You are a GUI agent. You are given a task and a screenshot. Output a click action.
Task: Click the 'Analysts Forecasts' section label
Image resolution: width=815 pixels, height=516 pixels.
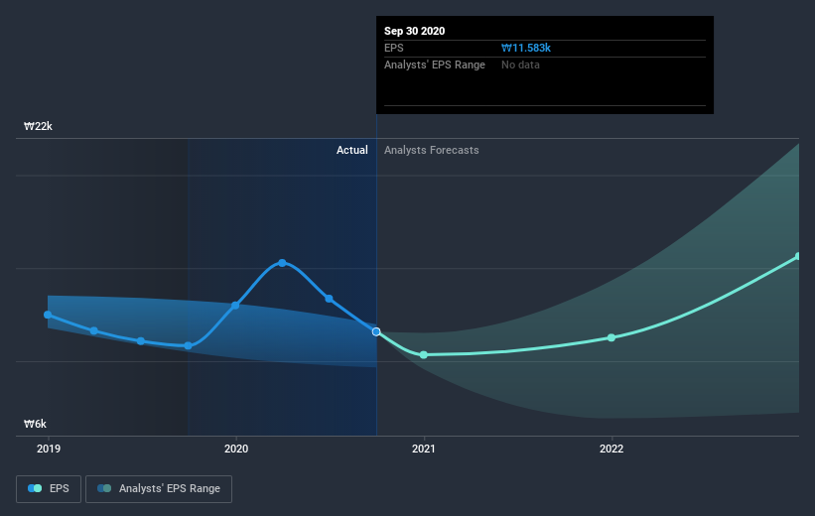432,150
